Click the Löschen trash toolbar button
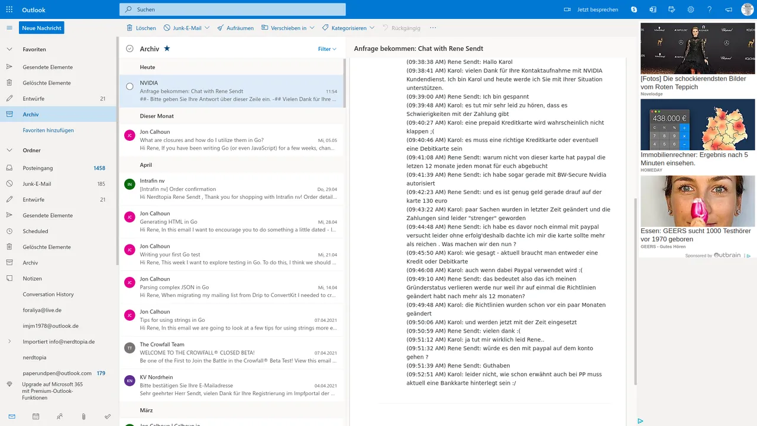This screenshot has width=757, height=426. [141, 28]
